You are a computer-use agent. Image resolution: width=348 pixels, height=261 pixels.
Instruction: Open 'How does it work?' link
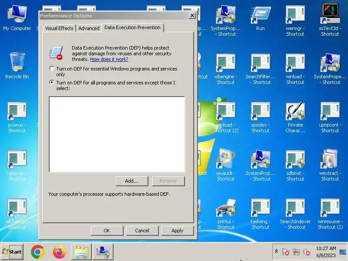coord(109,59)
